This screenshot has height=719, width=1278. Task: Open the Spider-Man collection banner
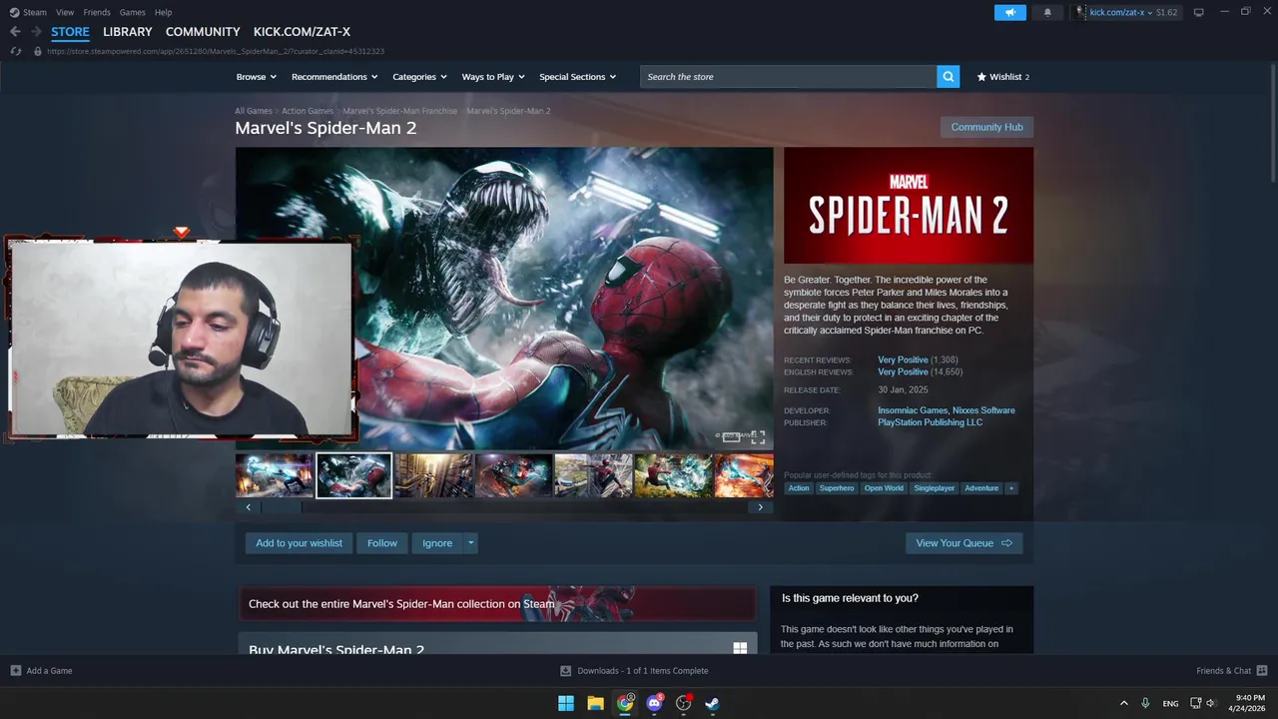(x=497, y=604)
